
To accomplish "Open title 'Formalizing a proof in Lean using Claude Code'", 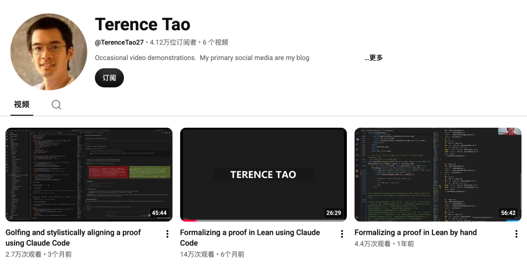I will coord(250,238).
